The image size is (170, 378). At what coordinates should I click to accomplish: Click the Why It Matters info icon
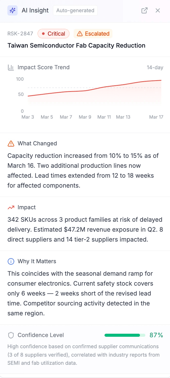point(11,261)
